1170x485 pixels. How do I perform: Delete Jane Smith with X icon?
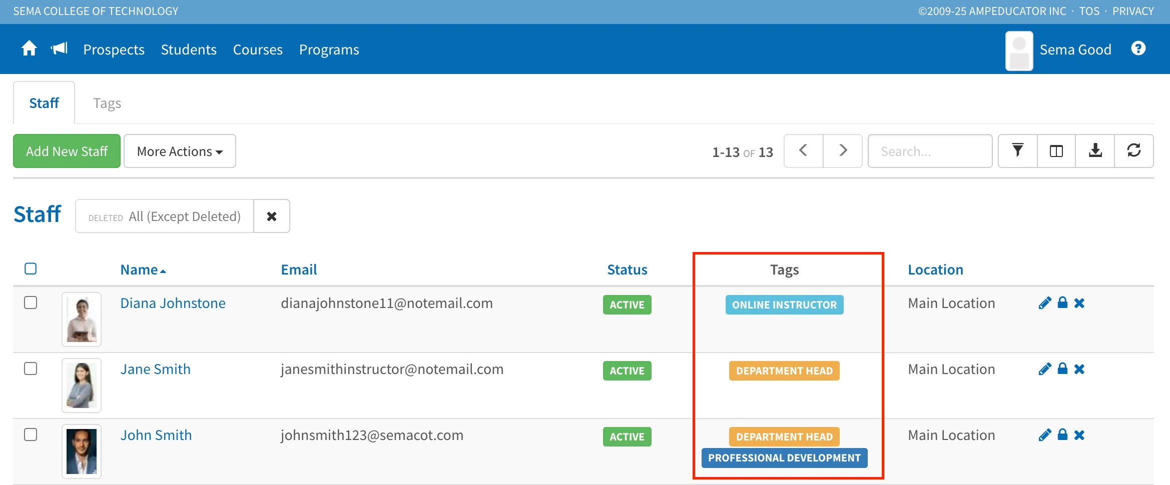[x=1079, y=369]
